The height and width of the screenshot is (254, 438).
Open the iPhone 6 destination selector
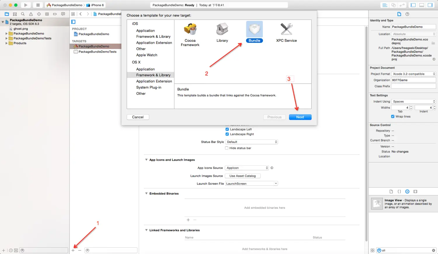(95, 5)
